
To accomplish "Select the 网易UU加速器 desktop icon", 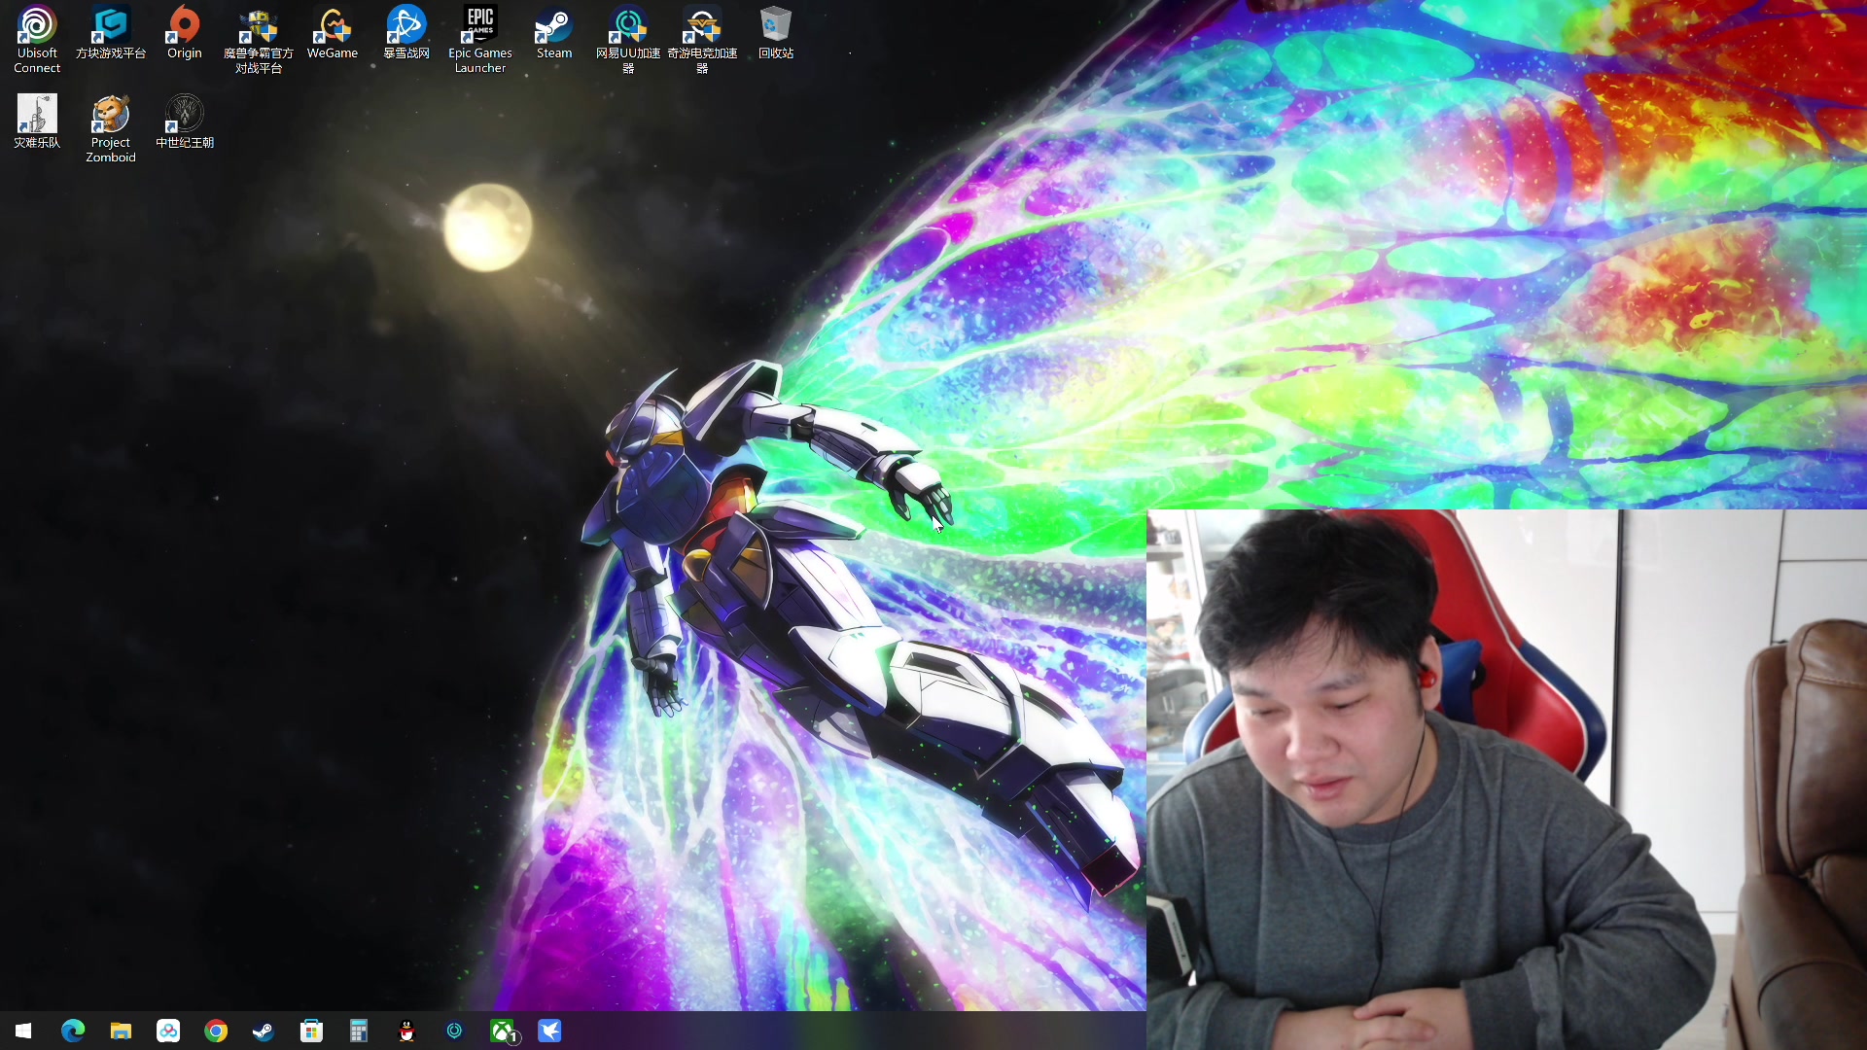I will pos(628,39).
